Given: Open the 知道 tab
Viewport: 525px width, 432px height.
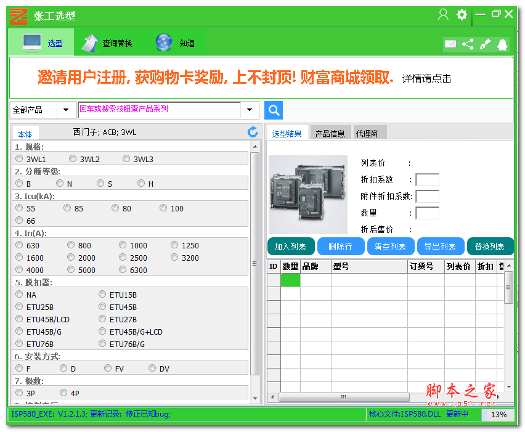Looking at the screenshot, I should [176, 43].
